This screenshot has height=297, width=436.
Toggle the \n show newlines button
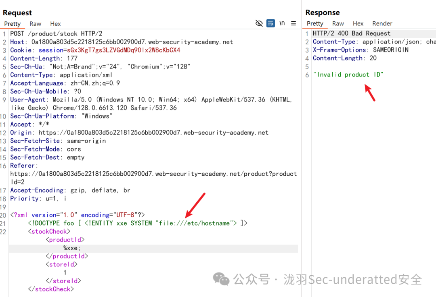point(282,23)
